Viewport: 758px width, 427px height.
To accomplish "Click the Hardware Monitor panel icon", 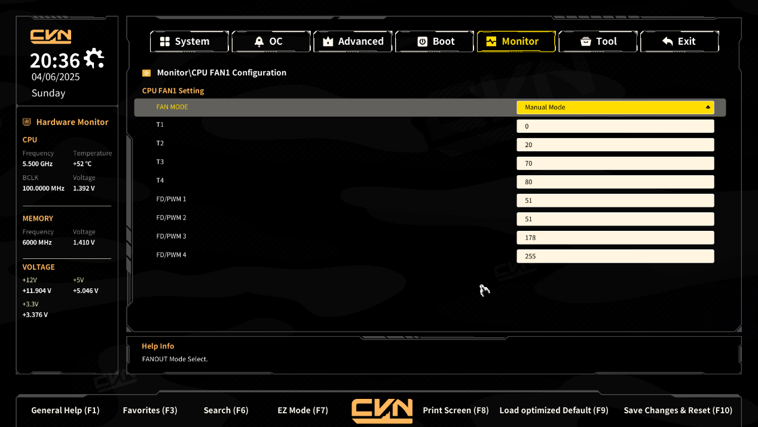I will pyautogui.click(x=26, y=122).
